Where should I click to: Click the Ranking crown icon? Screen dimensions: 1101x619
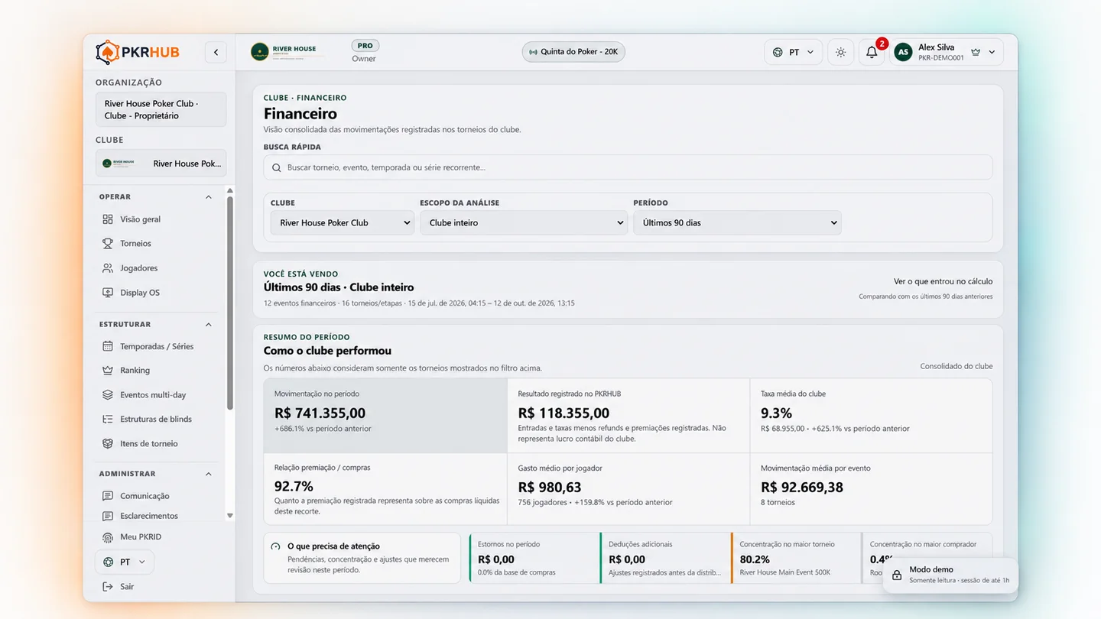pyautogui.click(x=108, y=371)
